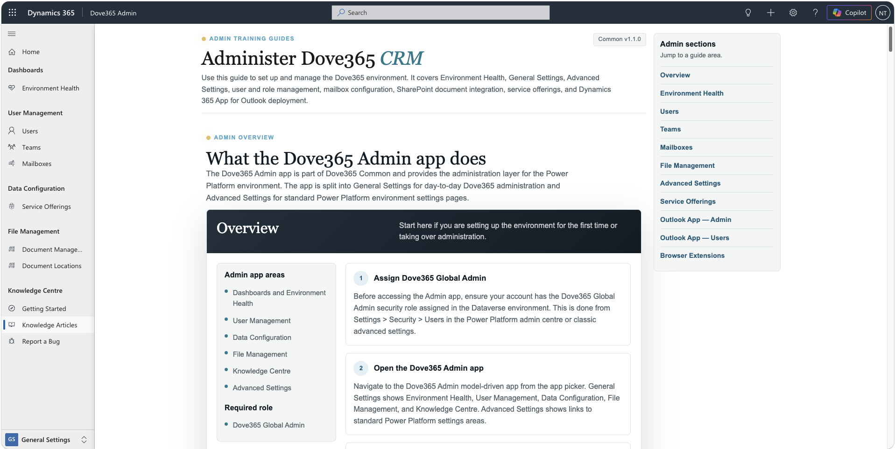Open the settings gear icon
895x449 pixels.
(x=793, y=13)
